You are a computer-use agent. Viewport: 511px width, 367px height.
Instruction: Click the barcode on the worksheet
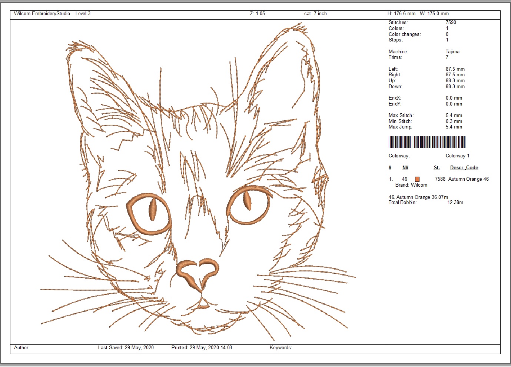click(427, 142)
